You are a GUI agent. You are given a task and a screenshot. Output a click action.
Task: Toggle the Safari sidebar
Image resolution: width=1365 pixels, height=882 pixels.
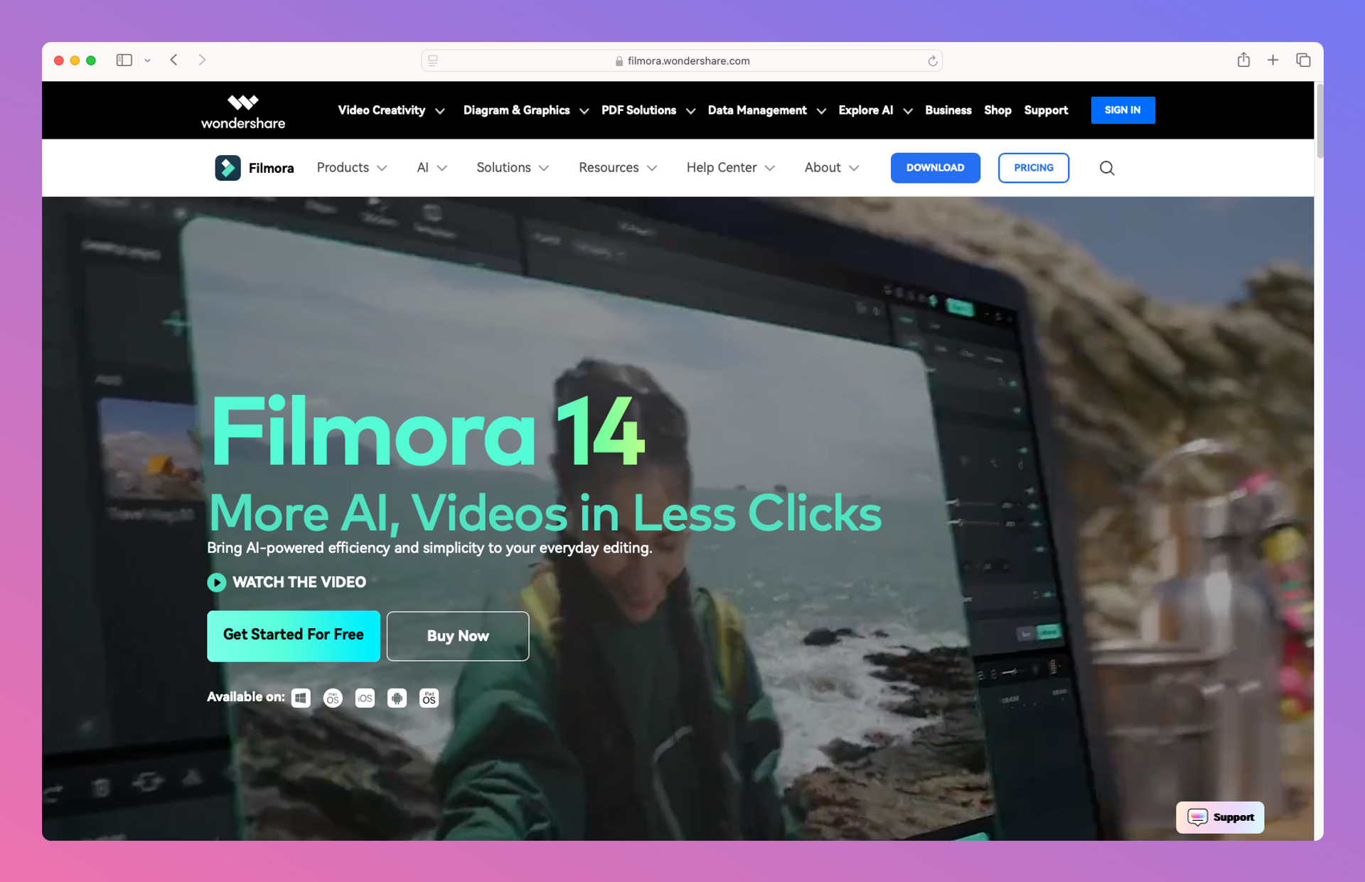[124, 60]
